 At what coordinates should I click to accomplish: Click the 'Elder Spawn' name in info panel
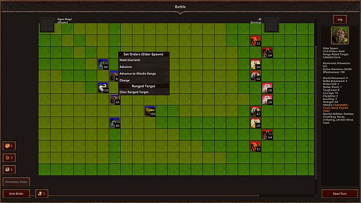331,48
